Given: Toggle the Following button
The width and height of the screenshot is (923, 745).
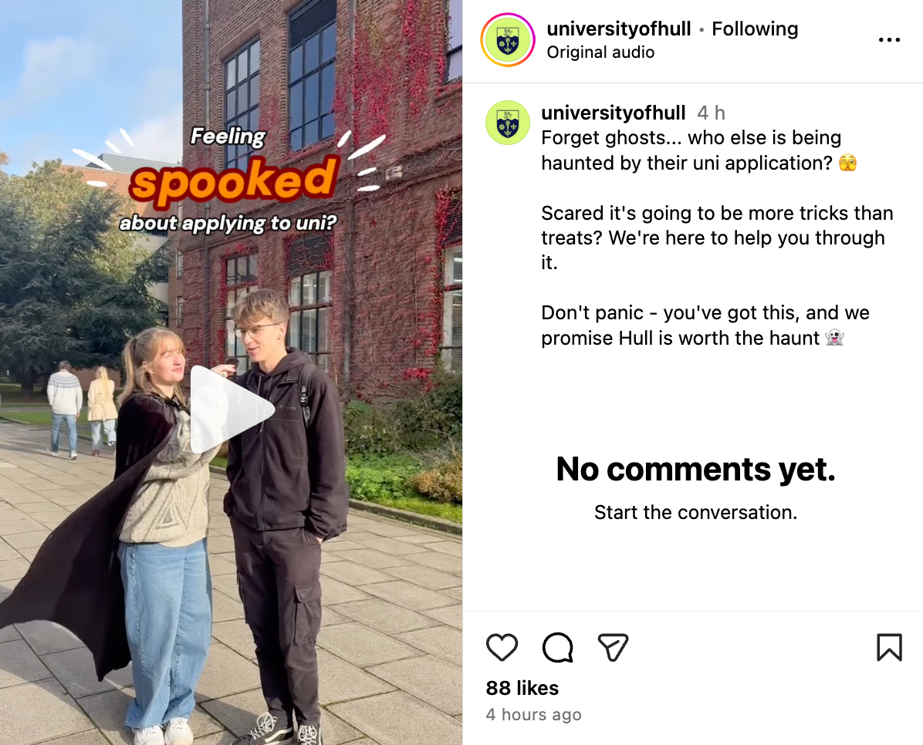Looking at the screenshot, I should [x=755, y=29].
